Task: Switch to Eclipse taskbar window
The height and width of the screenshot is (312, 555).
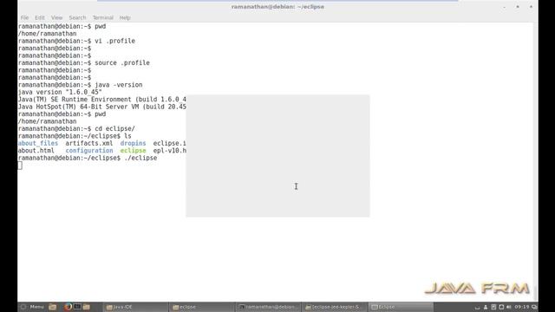Action: [401, 307]
